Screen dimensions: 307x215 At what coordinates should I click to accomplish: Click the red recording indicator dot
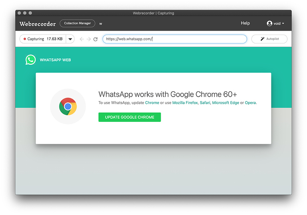(24, 39)
